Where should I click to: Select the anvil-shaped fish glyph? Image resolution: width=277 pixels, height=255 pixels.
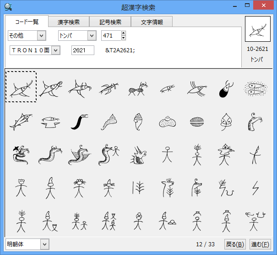pyautogui.click(x=50, y=122)
